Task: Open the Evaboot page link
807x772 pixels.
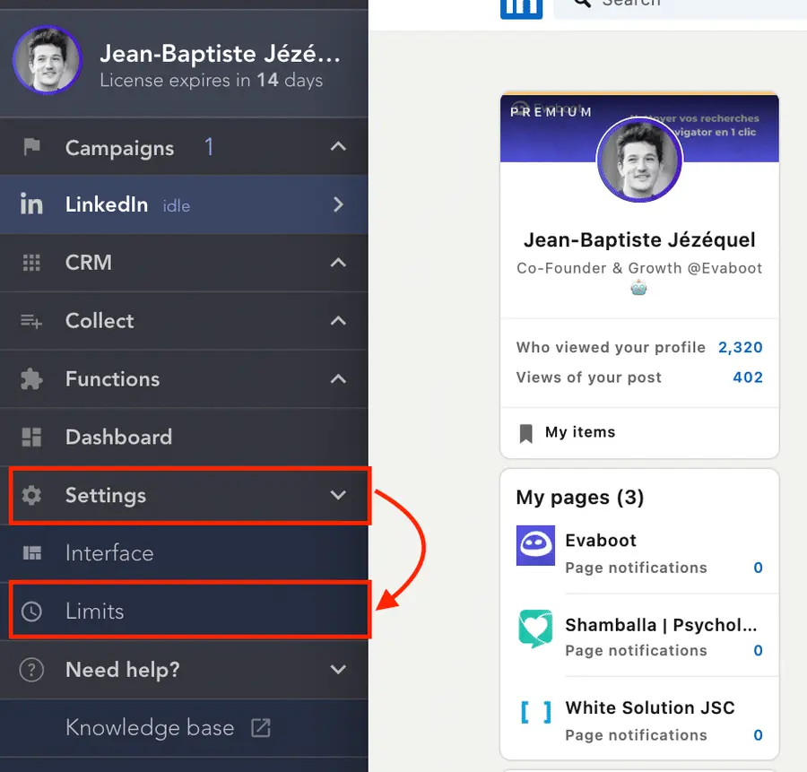Action: tap(601, 540)
